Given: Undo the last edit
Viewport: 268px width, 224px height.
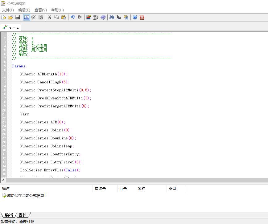Looking at the screenshot, I should (73, 18).
